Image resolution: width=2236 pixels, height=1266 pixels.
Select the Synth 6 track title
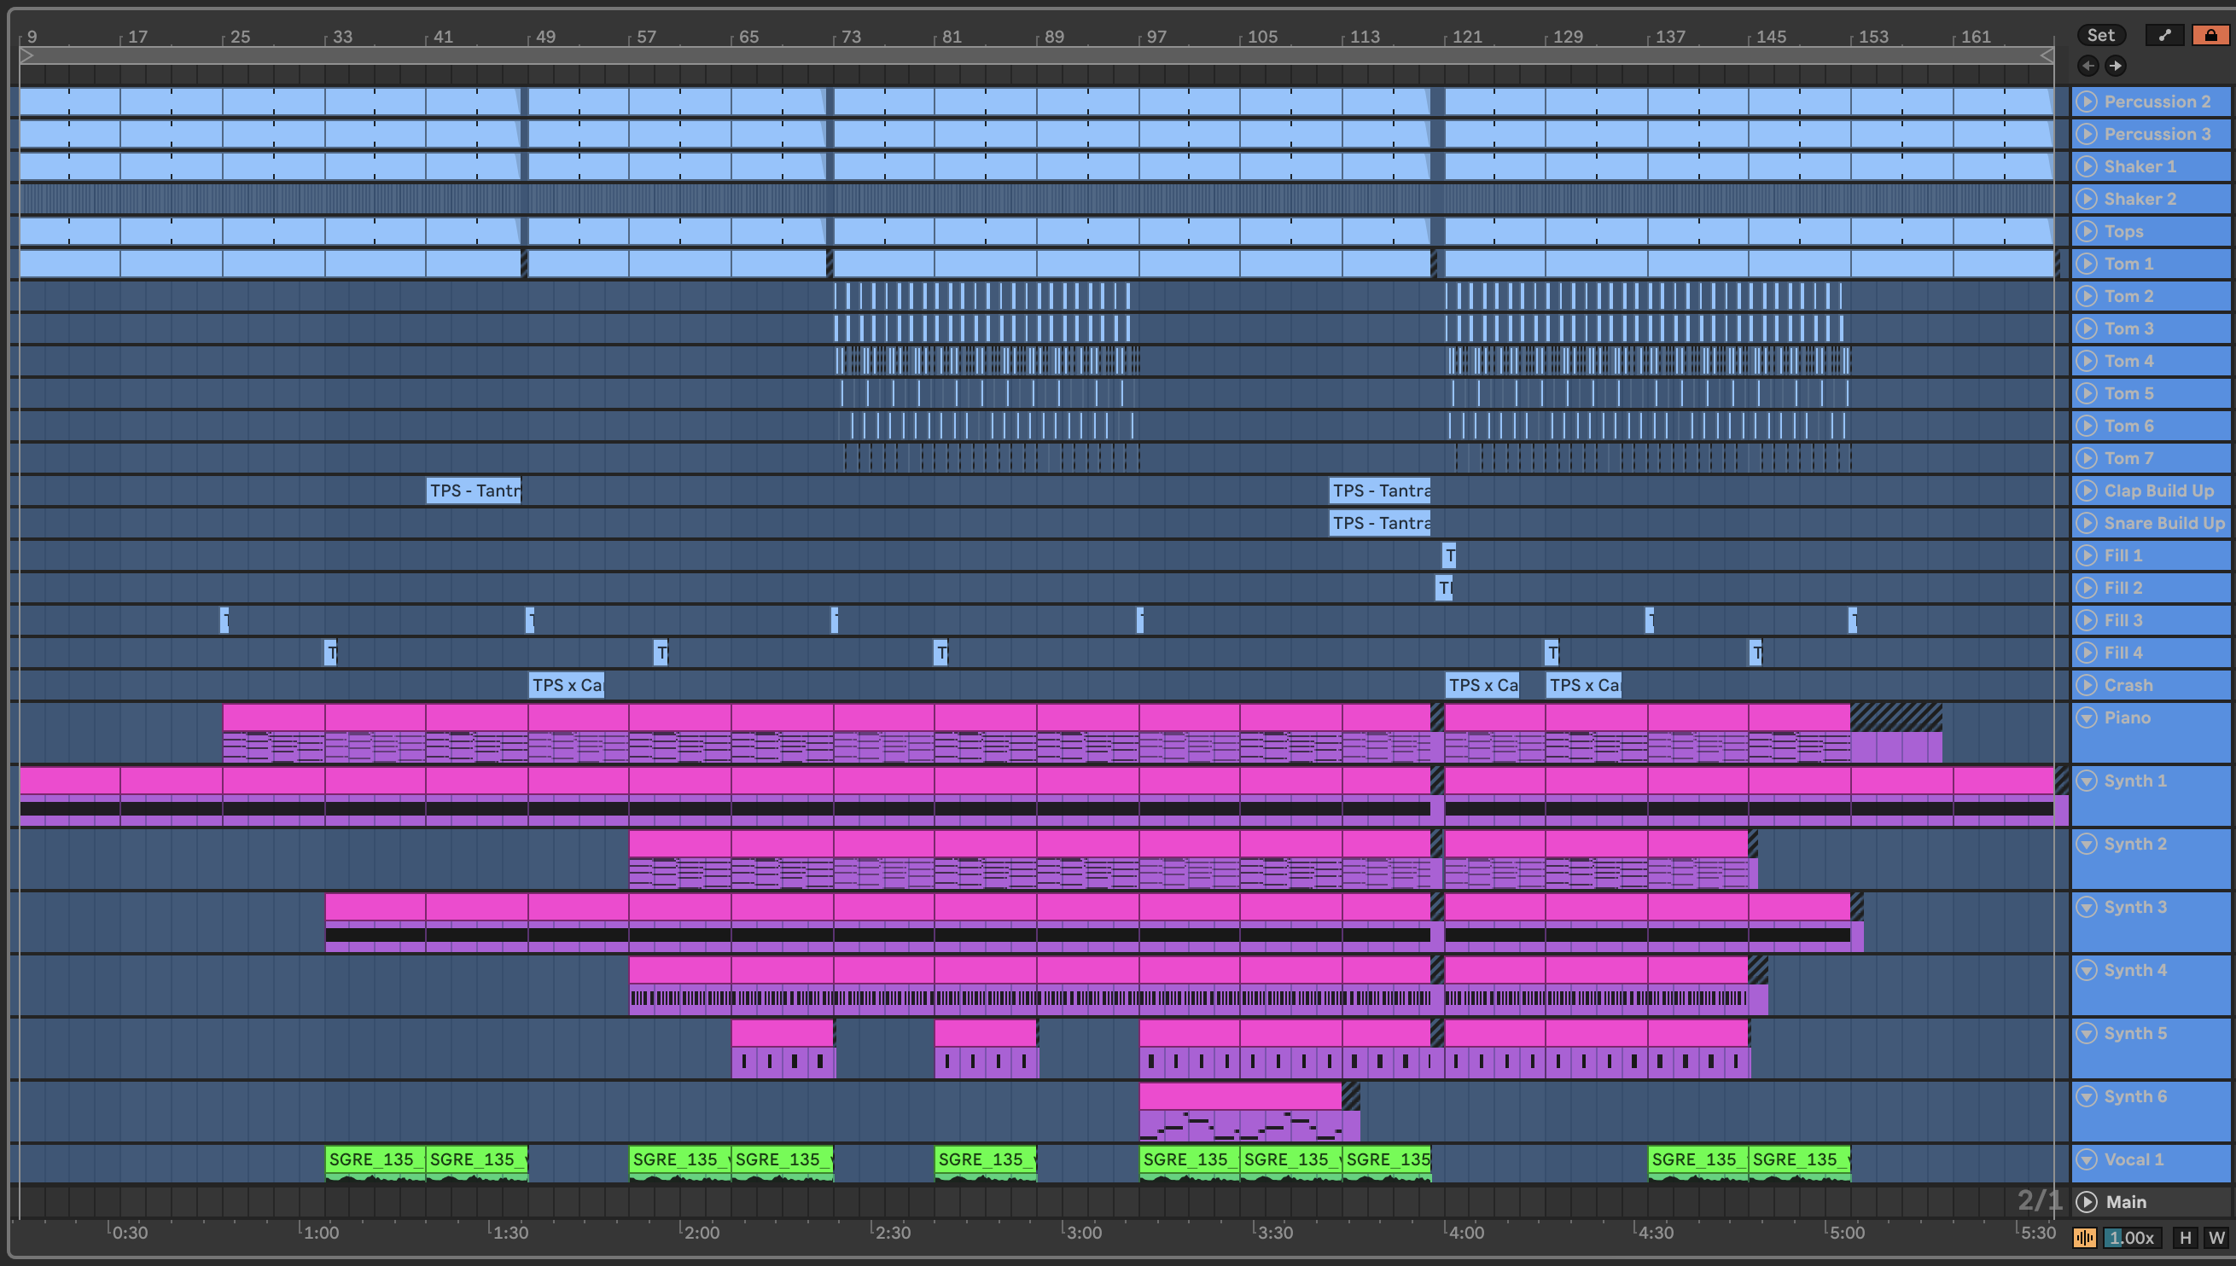click(x=2135, y=1096)
